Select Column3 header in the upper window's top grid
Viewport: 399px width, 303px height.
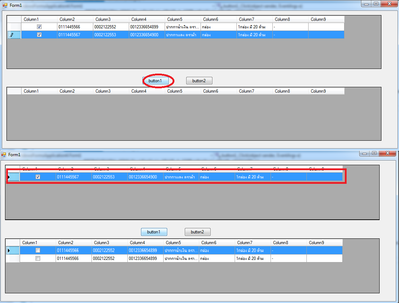point(111,19)
